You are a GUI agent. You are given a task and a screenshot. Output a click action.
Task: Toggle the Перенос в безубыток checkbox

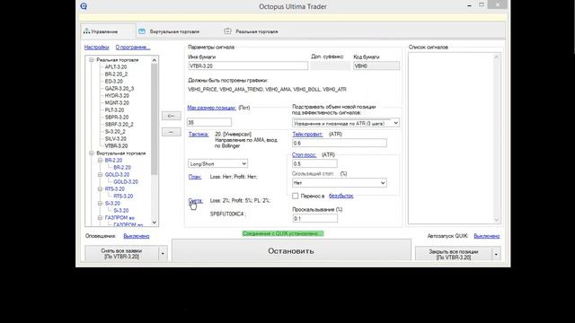[x=296, y=196]
